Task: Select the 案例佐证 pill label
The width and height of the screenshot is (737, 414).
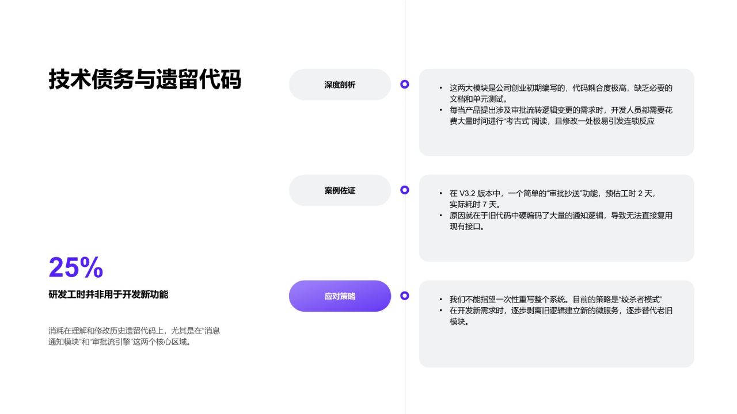Action: pyautogui.click(x=340, y=190)
